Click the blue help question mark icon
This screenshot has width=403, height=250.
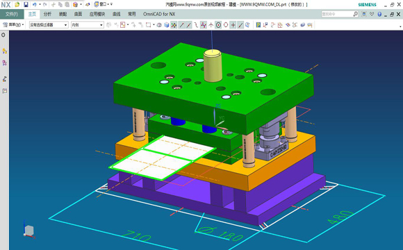pos(379,15)
